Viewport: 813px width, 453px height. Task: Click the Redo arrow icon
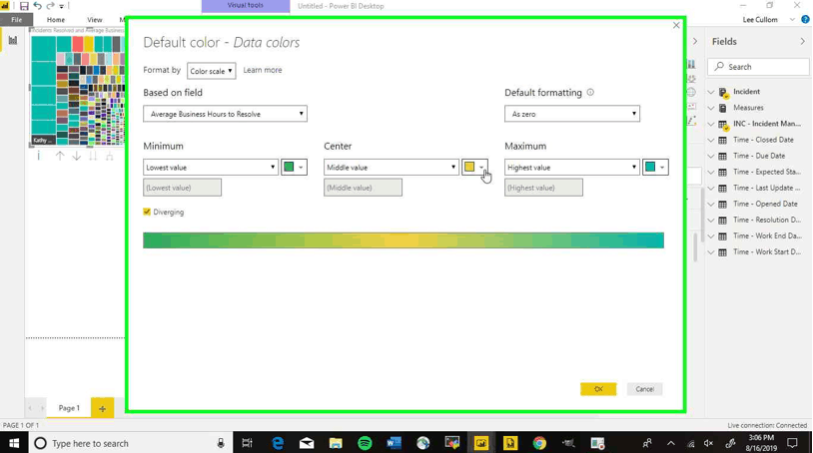pos(50,6)
